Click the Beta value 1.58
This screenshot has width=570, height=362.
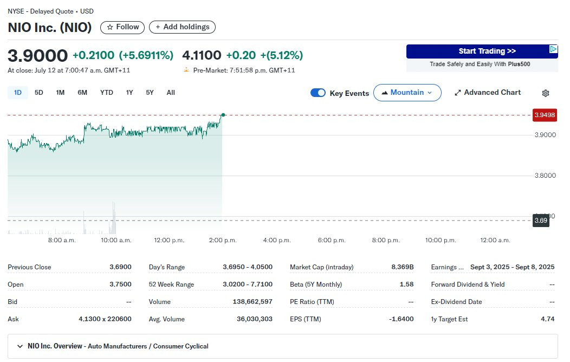[x=407, y=284]
